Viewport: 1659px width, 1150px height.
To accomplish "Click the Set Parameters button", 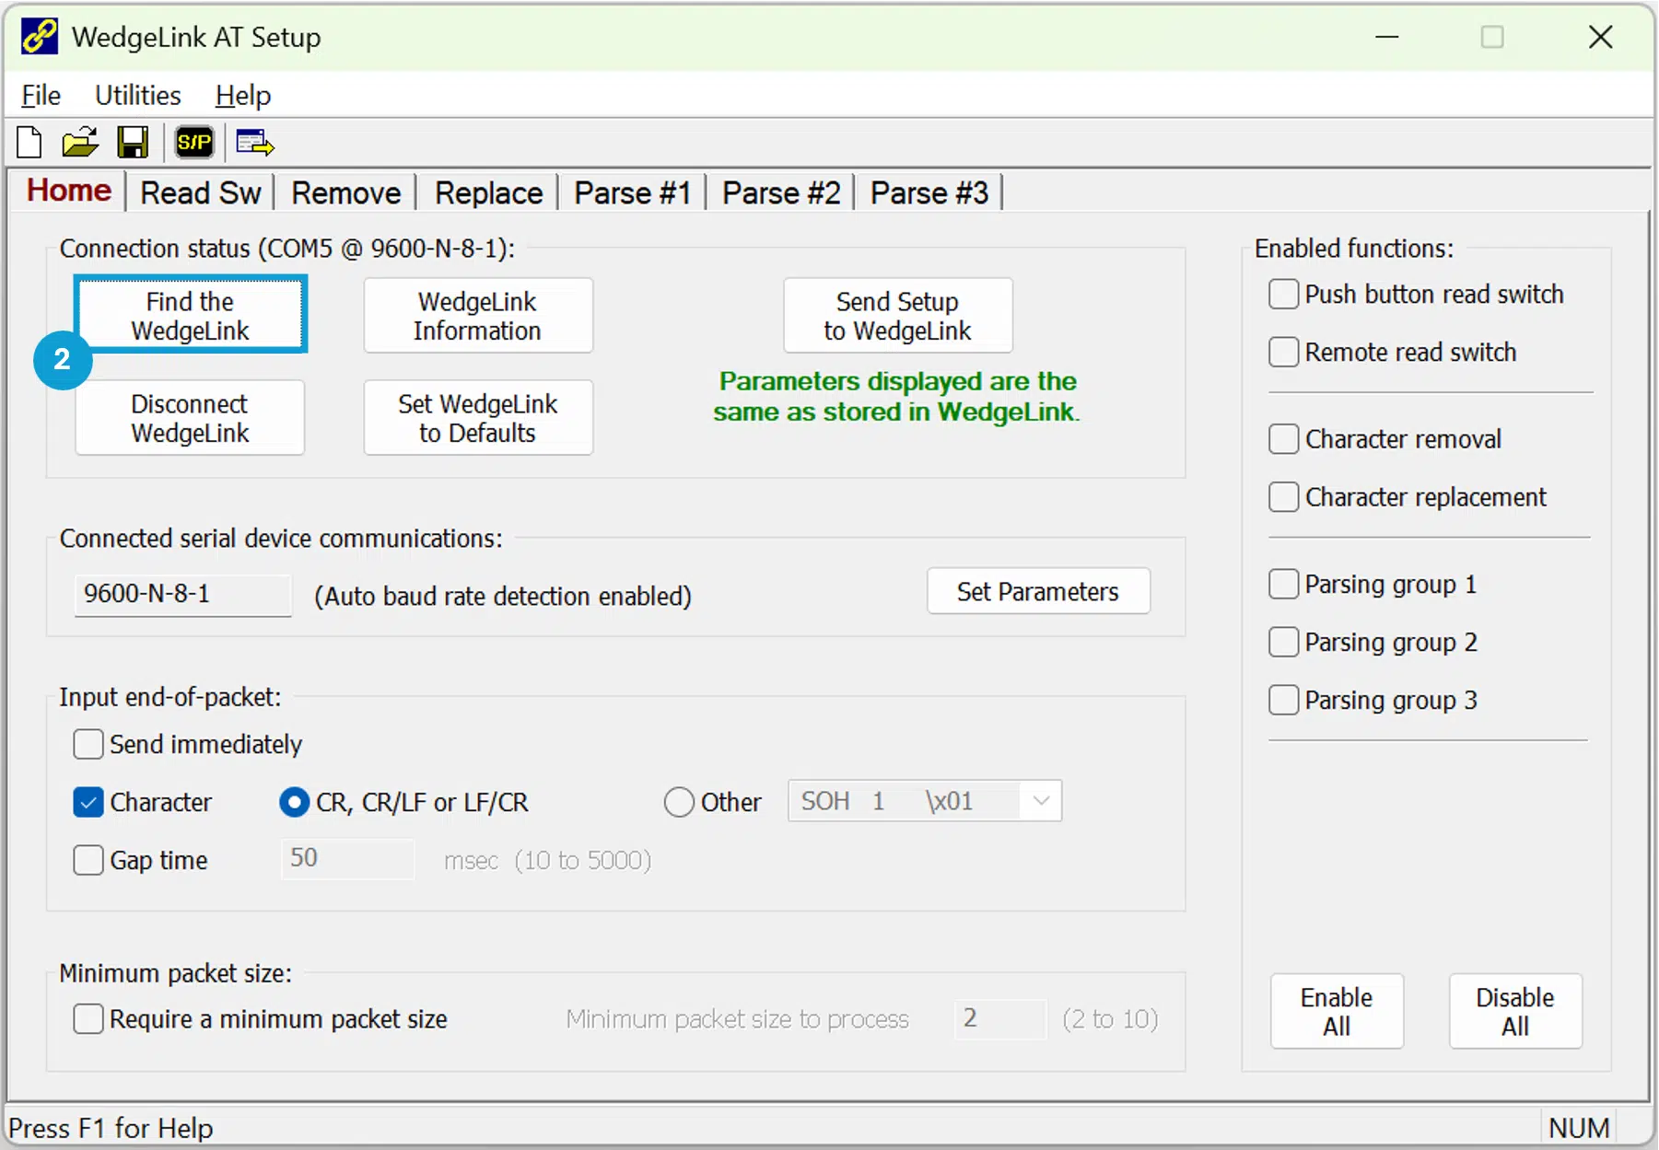I will [1038, 591].
